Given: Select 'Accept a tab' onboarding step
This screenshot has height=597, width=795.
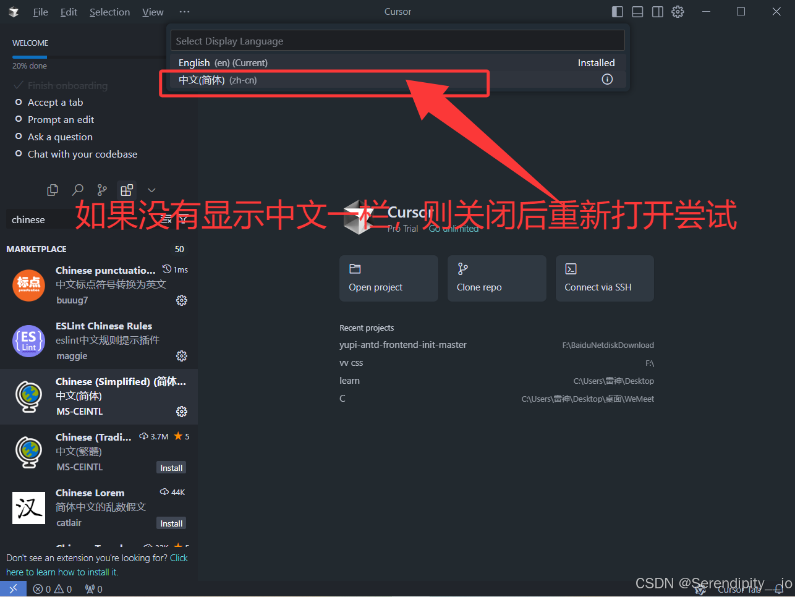Looking at the screenshot, I should tap(55, 102).
